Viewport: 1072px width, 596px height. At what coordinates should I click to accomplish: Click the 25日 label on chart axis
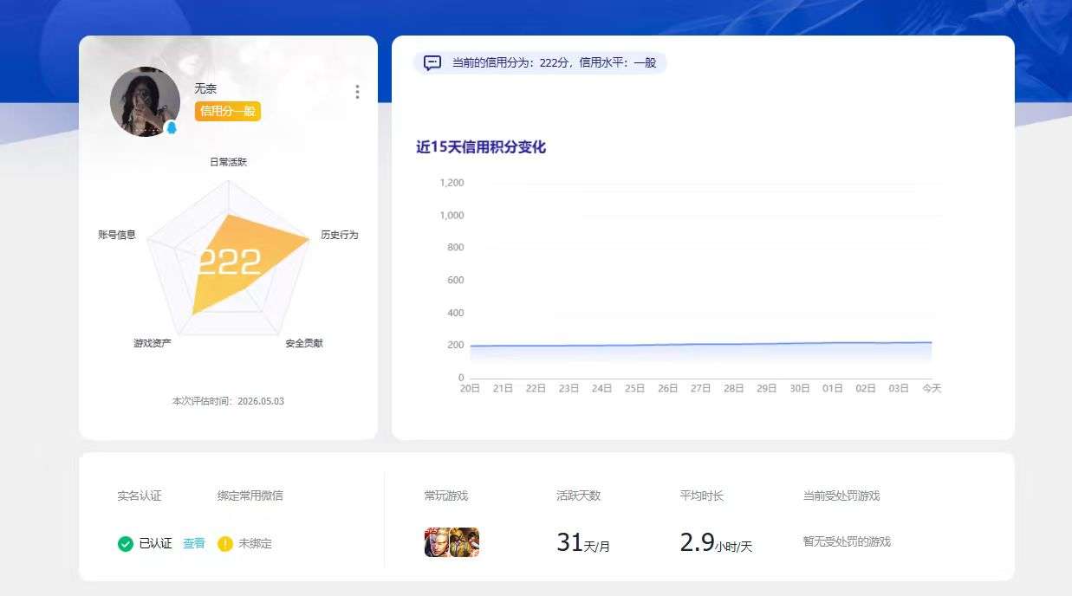point(635,389)
